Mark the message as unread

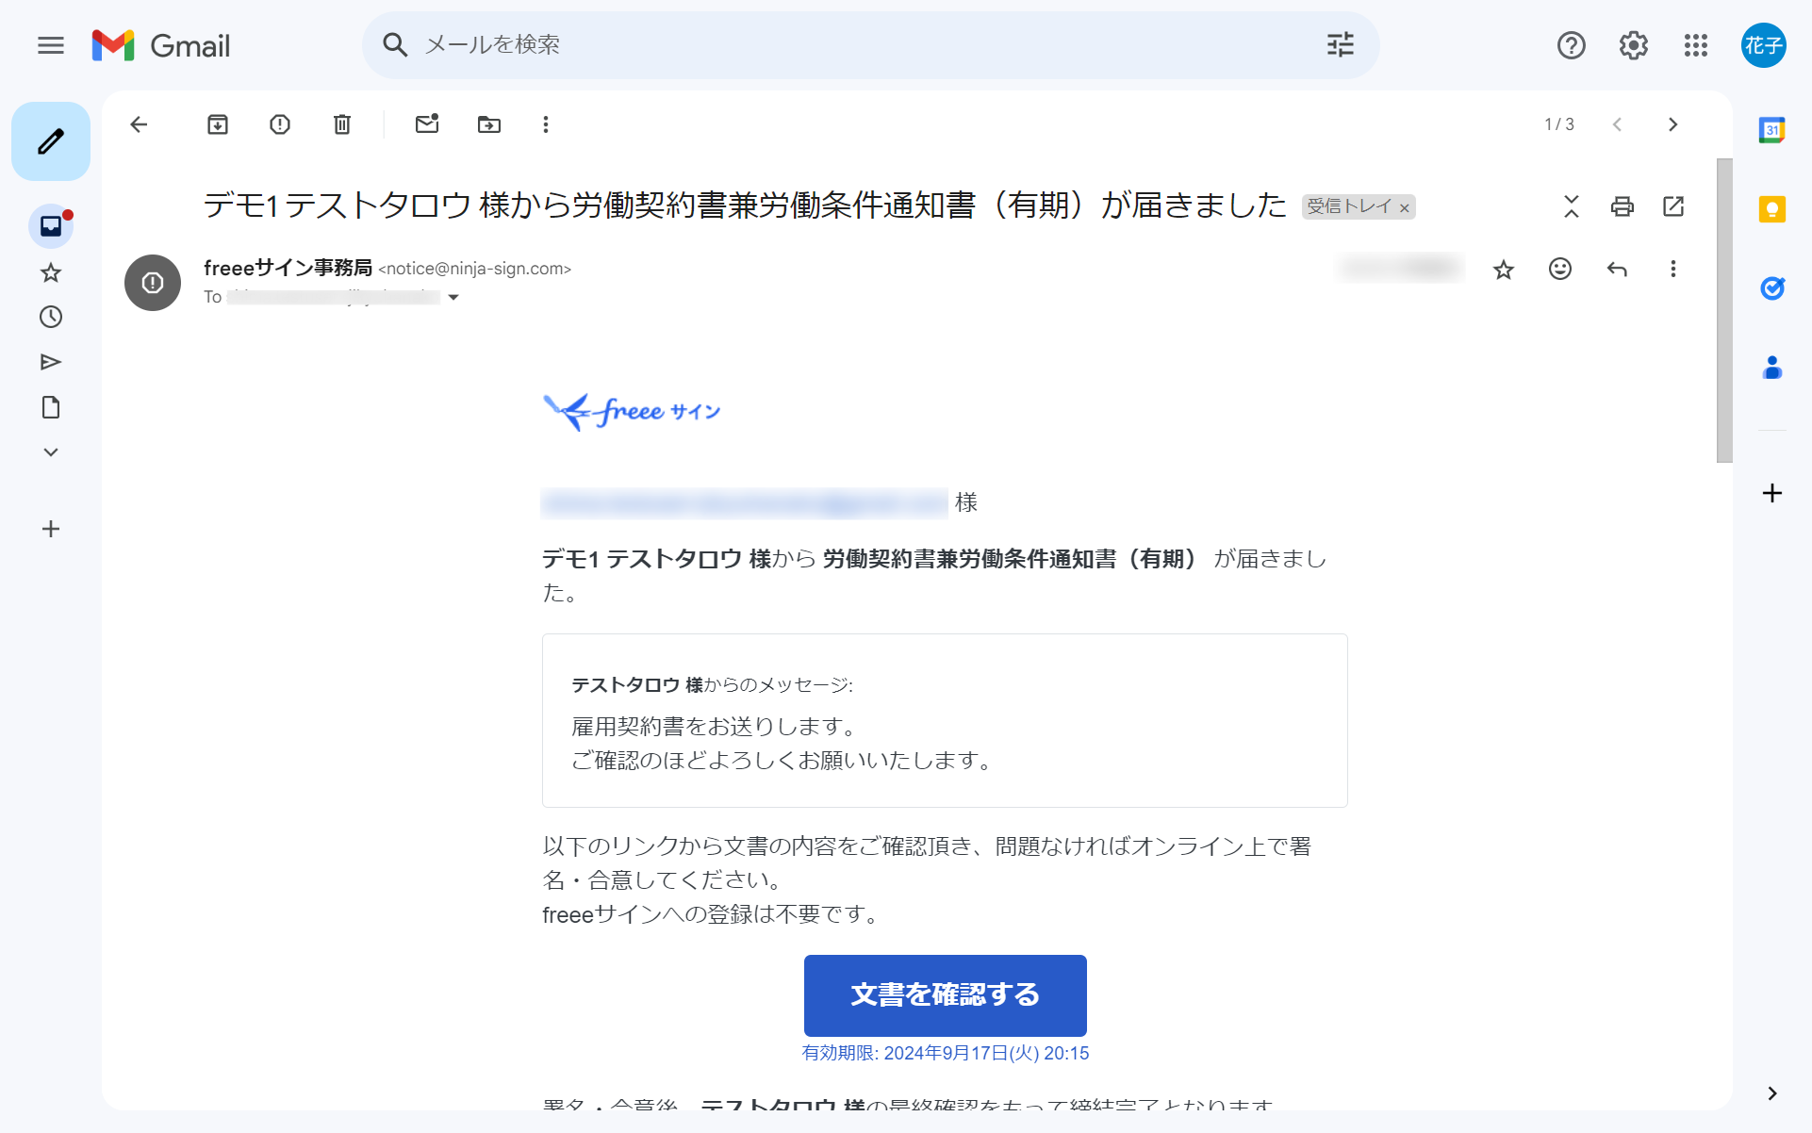pyautogui.click(x=427, y=124)
